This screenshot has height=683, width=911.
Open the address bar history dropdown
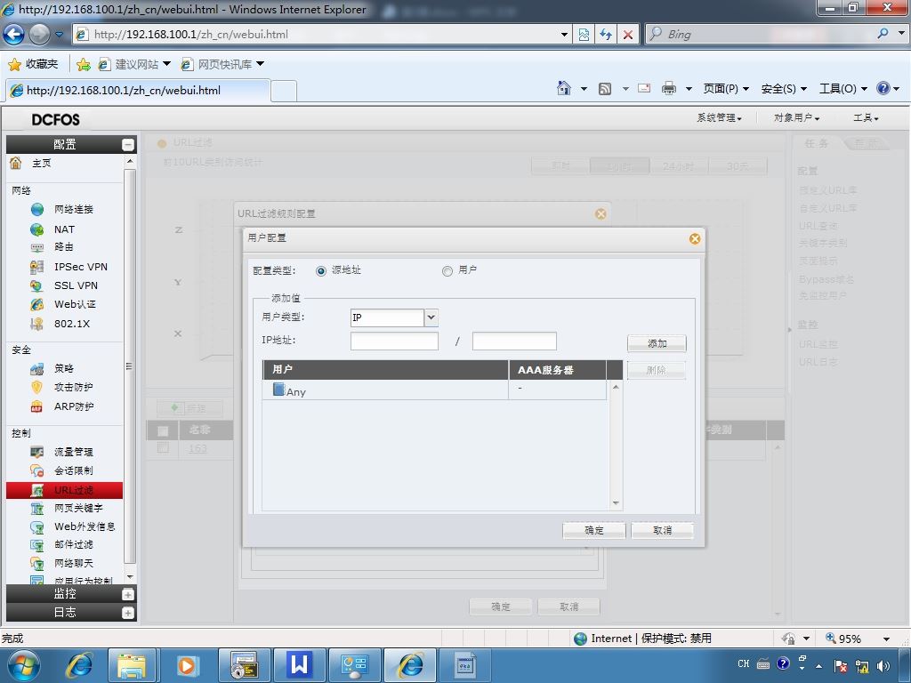(x=563, y=35)
